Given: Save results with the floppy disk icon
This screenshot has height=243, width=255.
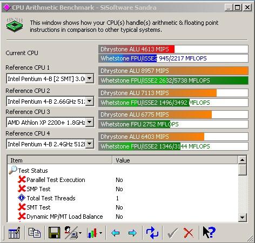Looking at the screenshot, I should pos(54,233).
